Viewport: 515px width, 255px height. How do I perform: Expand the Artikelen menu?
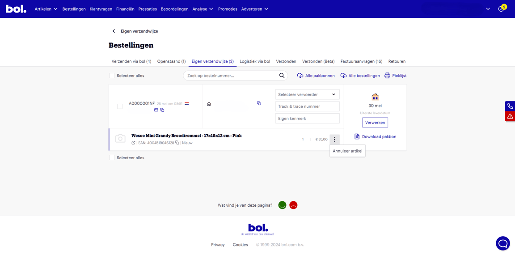tap(46, 9)
